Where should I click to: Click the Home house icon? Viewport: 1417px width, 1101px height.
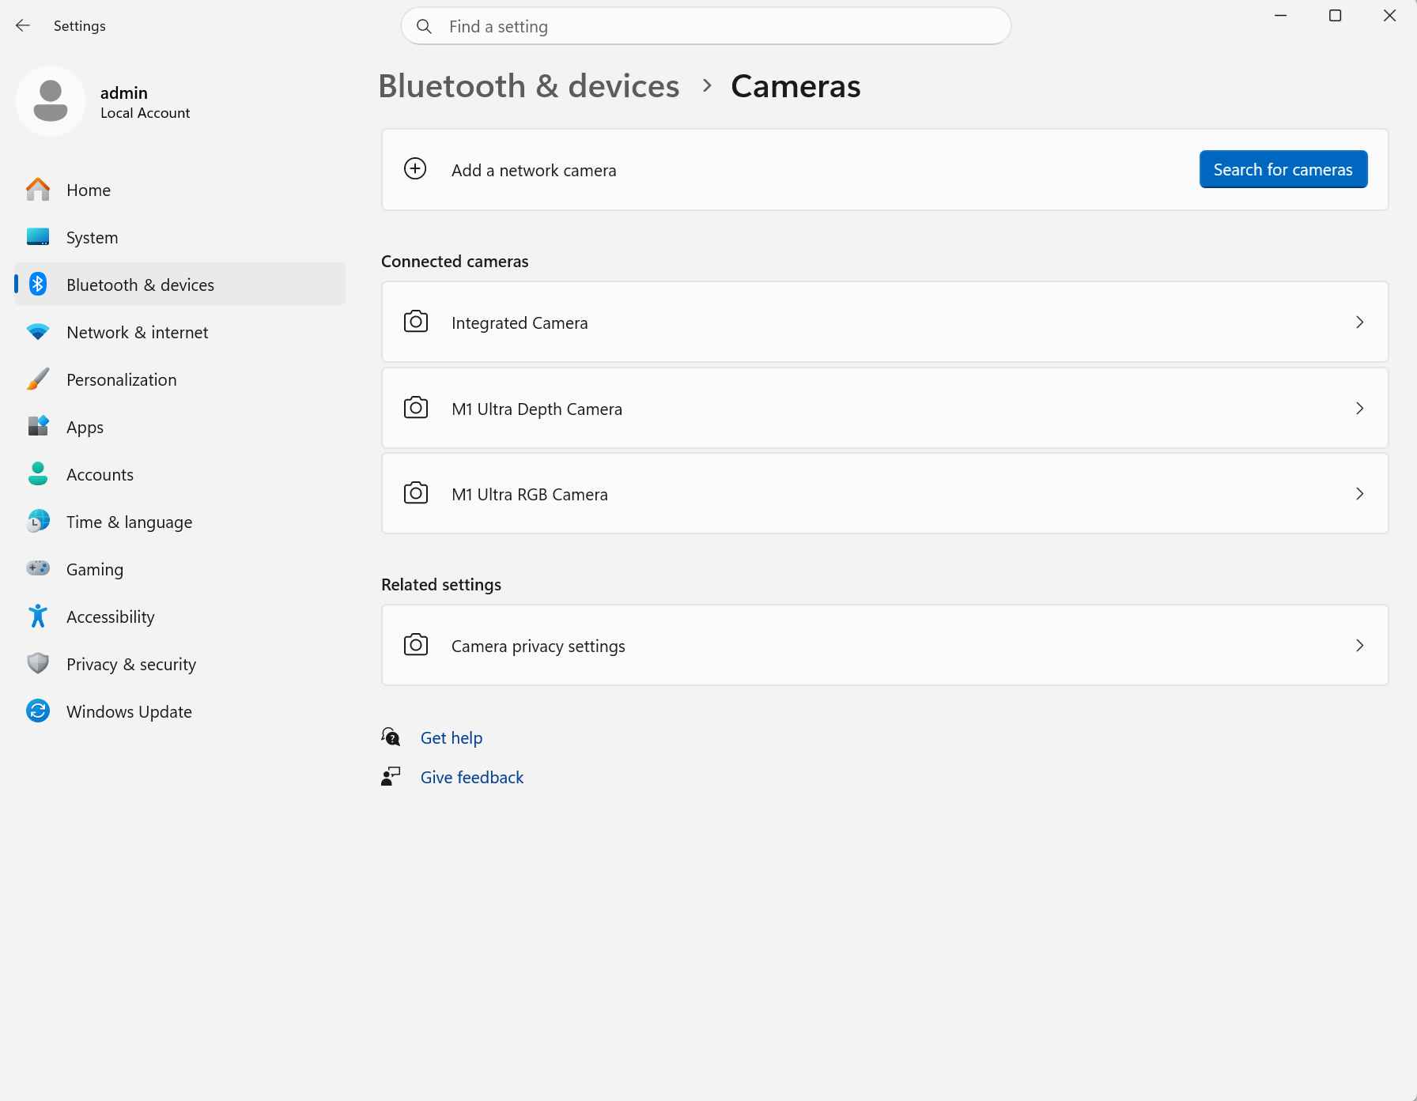point(38,190)
